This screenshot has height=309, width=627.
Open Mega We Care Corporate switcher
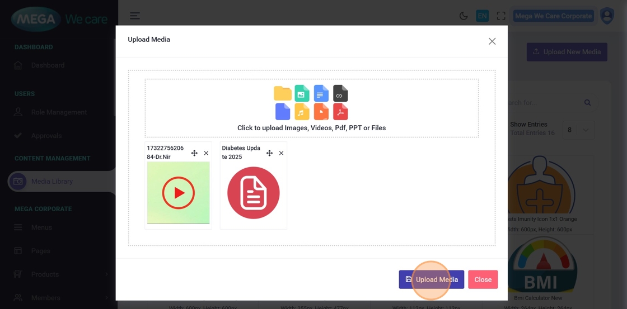(553, 16)
